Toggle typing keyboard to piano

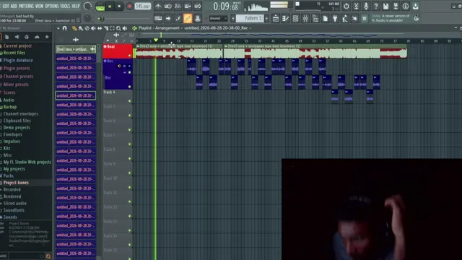tap(158, 19)
